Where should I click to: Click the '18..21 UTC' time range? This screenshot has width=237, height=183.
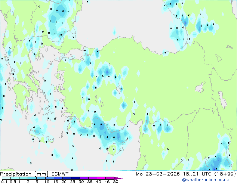pos(197,174)
